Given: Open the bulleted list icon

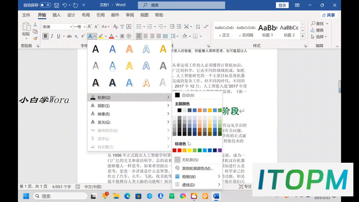Looking at the screenshot, I should [x=139, y=26].
